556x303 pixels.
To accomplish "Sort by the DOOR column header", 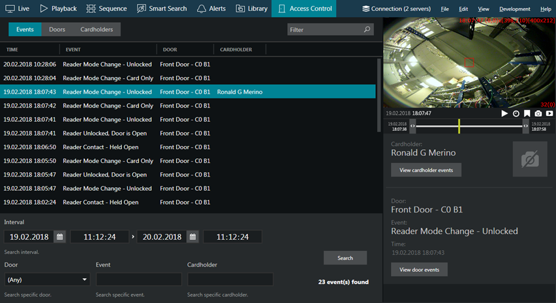I will (x=170, y=50).
